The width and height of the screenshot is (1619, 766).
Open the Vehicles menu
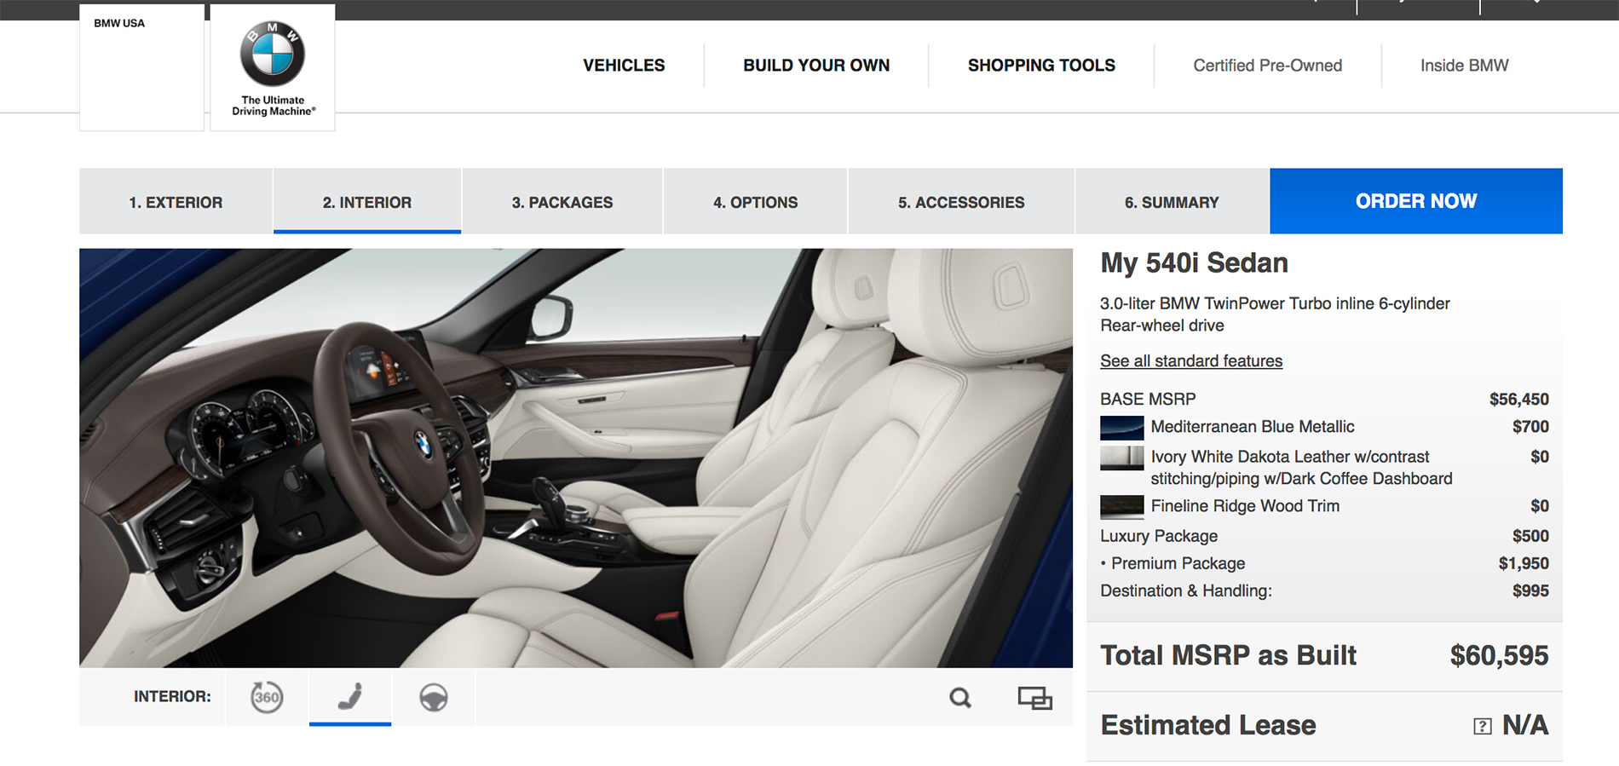pyautogui.click(x=624, y=66)
